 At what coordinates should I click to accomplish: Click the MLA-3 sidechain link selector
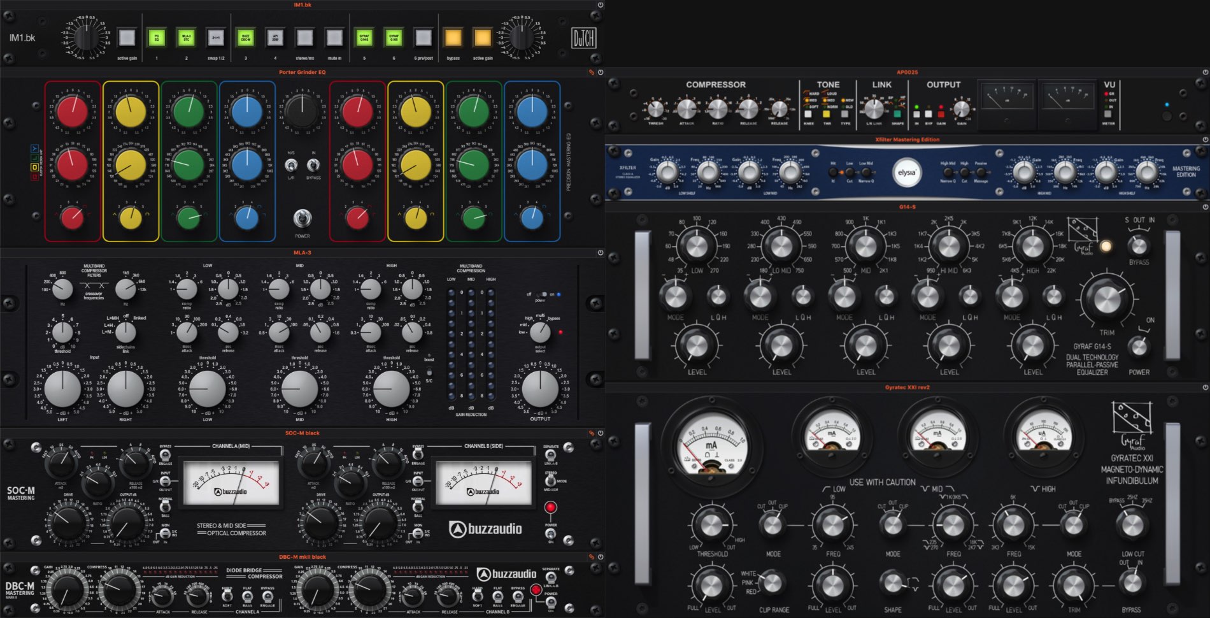(125, 332)
